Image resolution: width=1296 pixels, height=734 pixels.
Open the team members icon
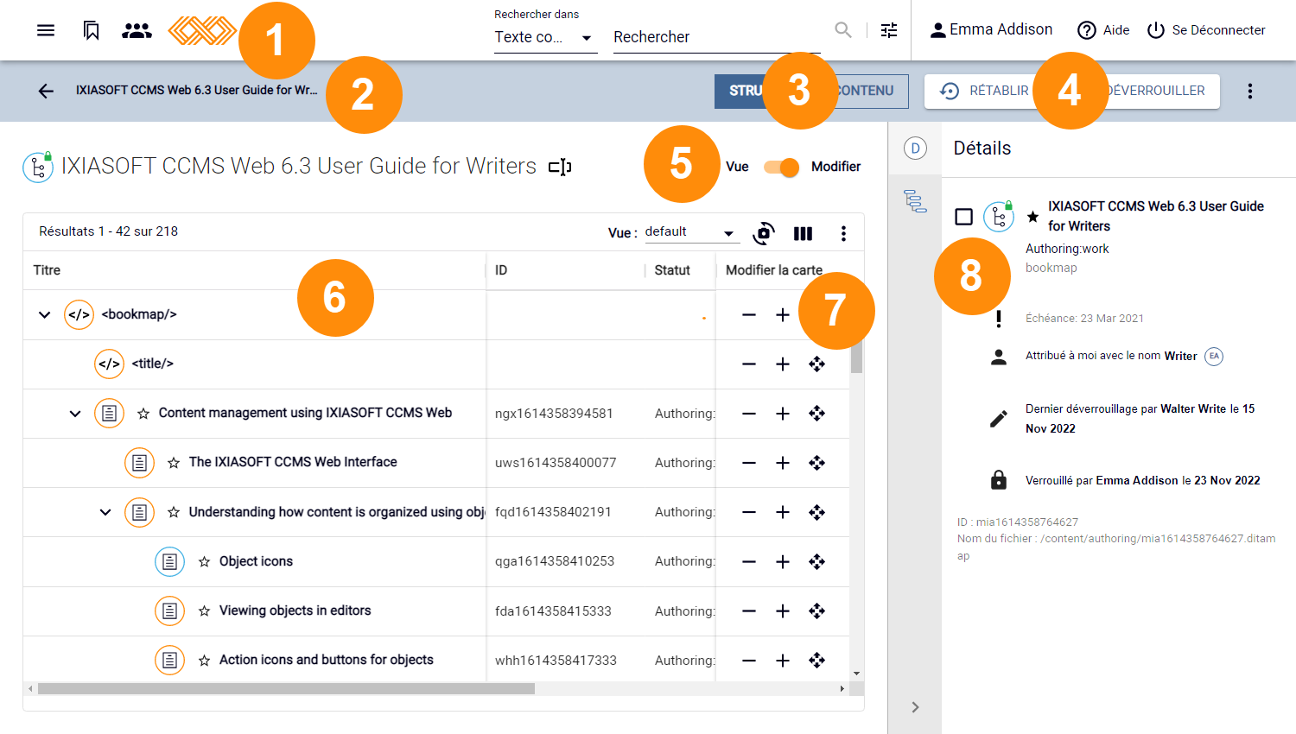pyautogui.click(x=137, y=30)
